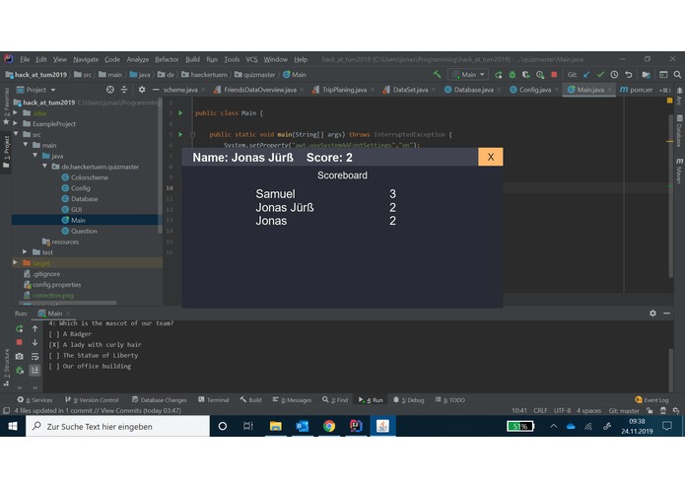
Task: Show Git history clock icon
Action: click(614, 75)
